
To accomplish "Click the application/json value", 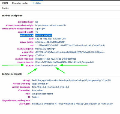I will (44, 35).
